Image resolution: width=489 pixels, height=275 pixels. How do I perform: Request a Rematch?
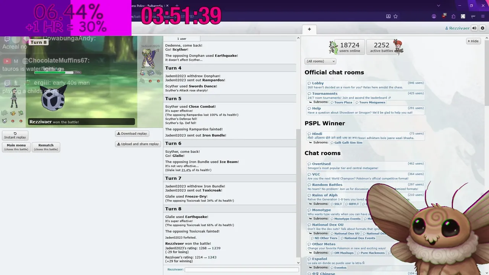coord(46,147)
